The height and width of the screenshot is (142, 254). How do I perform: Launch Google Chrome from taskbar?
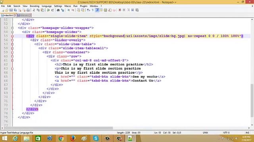(61, 138)
